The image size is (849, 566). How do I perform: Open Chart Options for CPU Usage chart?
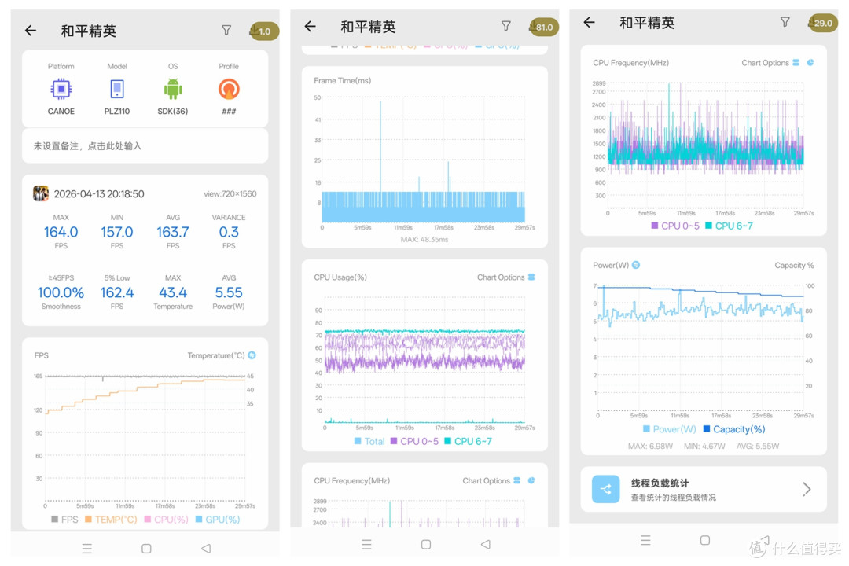pyautogui.click(x=505, y=277)
